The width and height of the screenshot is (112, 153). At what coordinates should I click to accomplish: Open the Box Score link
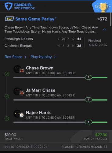point(13,57)
